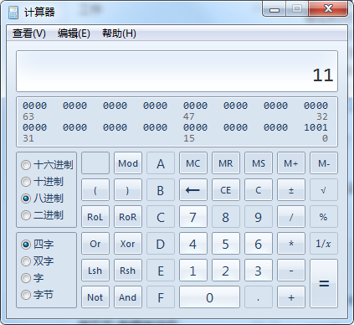The width and height of the screenshot is (354, 325).
Task: Click the M- button
Action: coord(324,163)
